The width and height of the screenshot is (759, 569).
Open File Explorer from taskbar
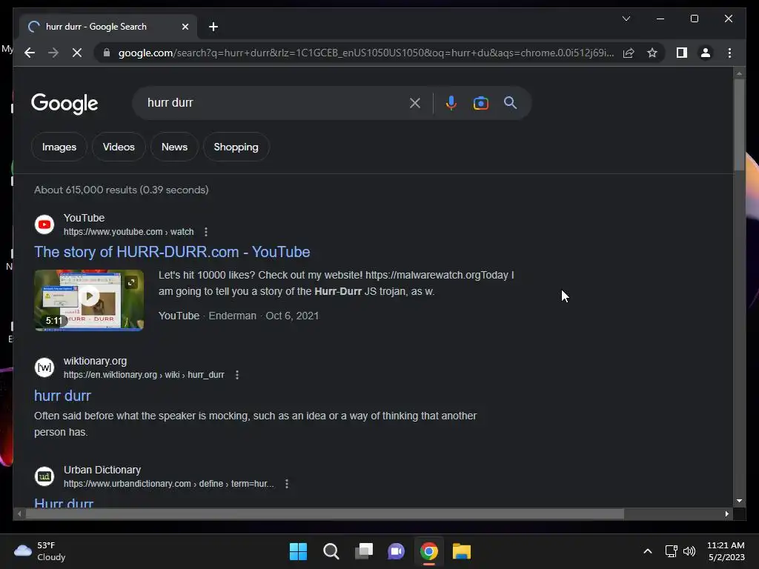(x=461, y=551)
